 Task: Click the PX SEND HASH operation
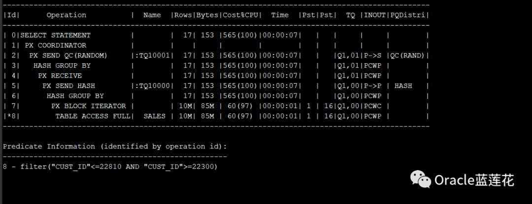[x=68, y=86]
